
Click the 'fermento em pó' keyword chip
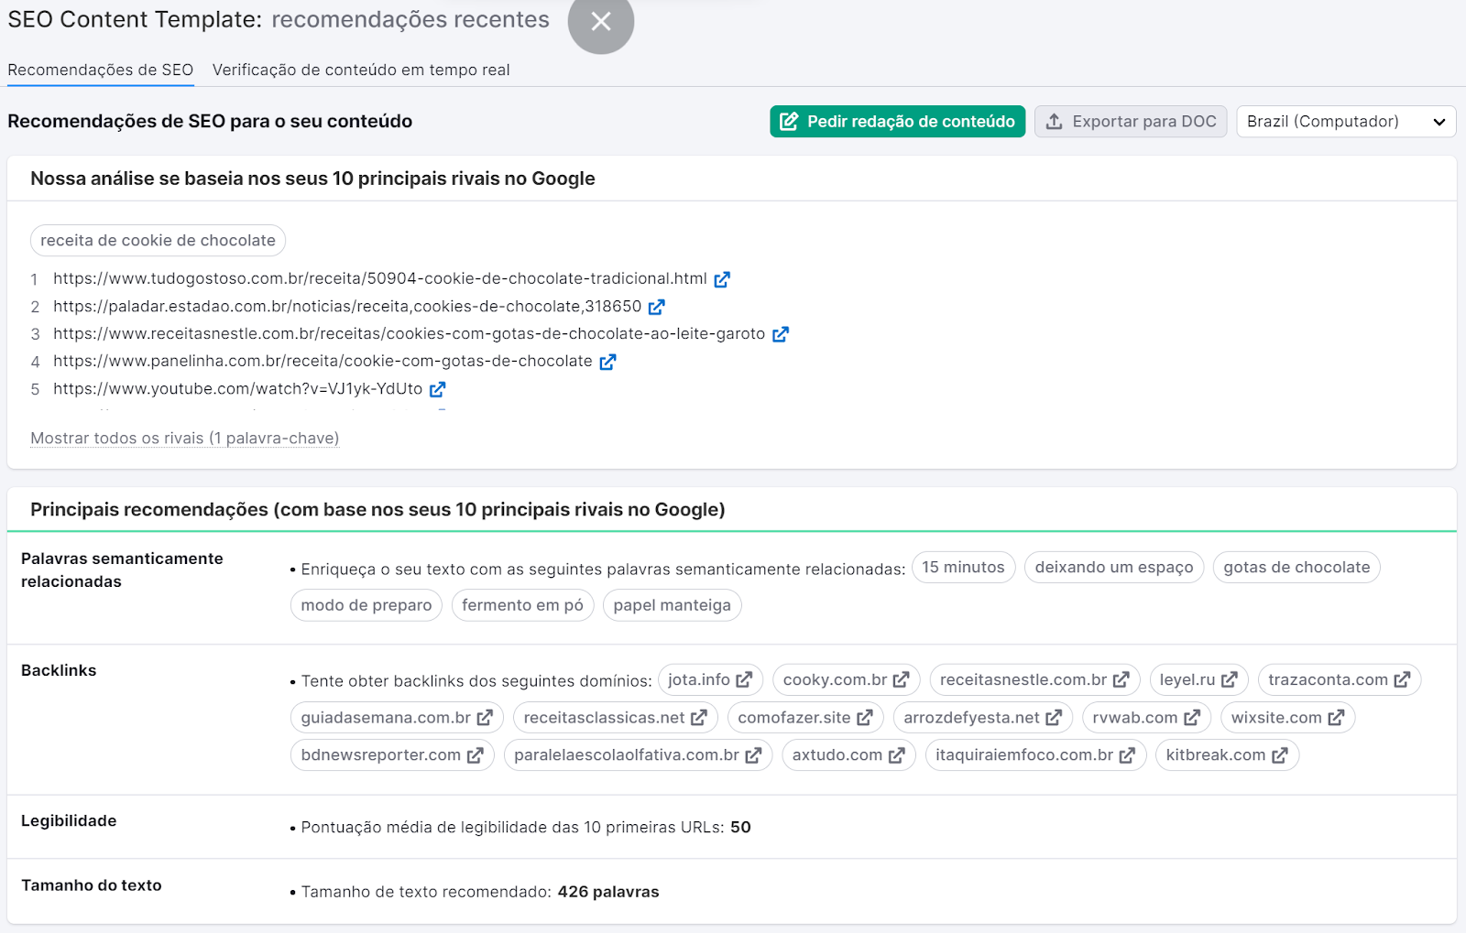pyautogui.click(x=522, y=604)
